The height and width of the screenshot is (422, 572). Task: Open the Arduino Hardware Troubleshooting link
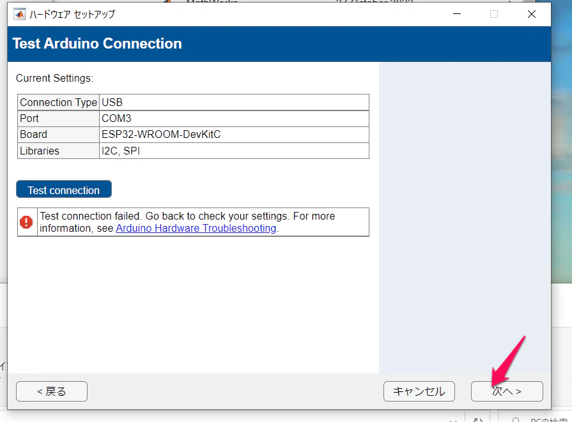[196, 228]
